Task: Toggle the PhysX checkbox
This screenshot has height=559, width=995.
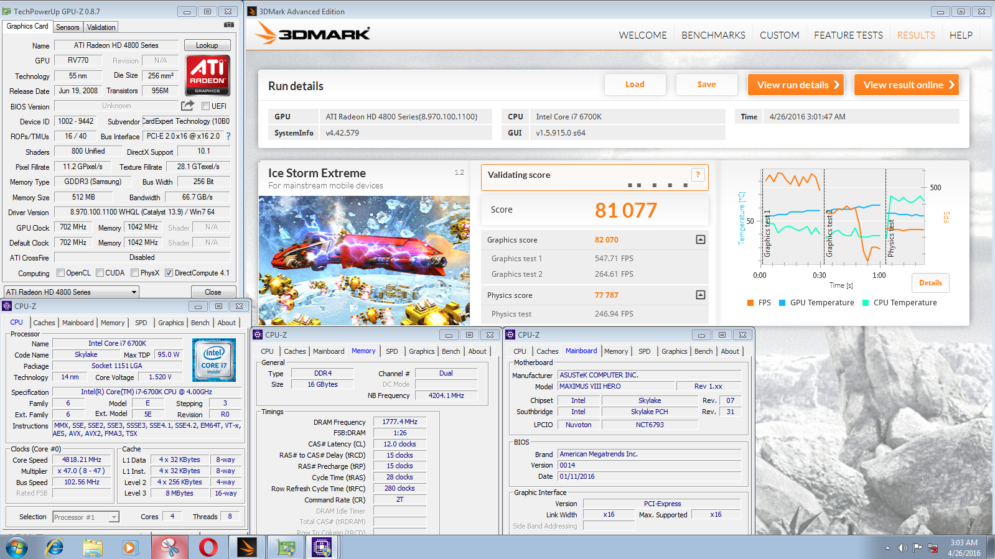Action: click(135, 272)
